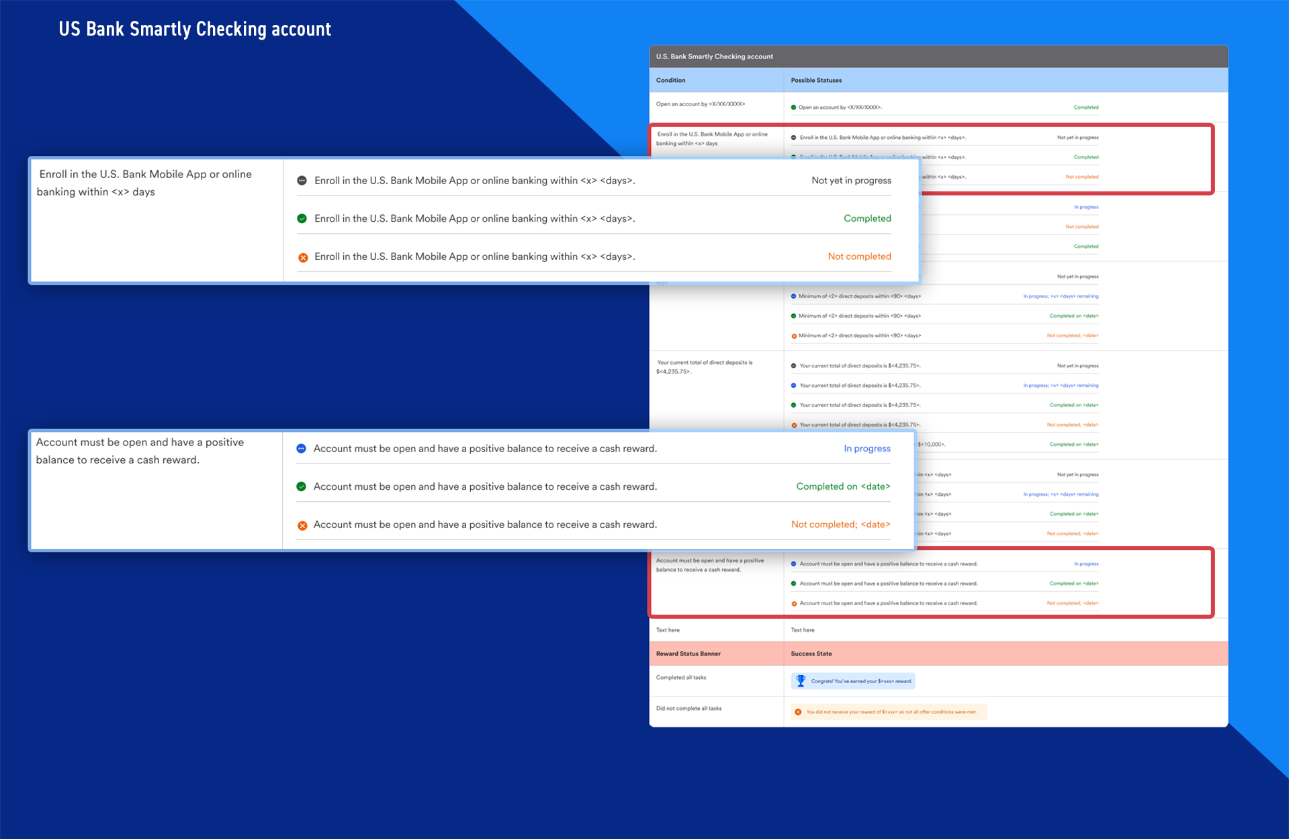This screenshot has width=1289, height=839.
Task: Click 'Completed on <date>' in the enlarged Account callout
Action: tap(843, 486)
